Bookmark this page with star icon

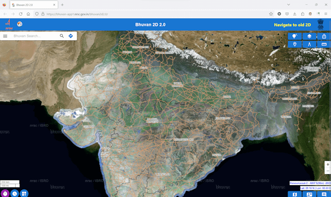(x=271, y=14)
